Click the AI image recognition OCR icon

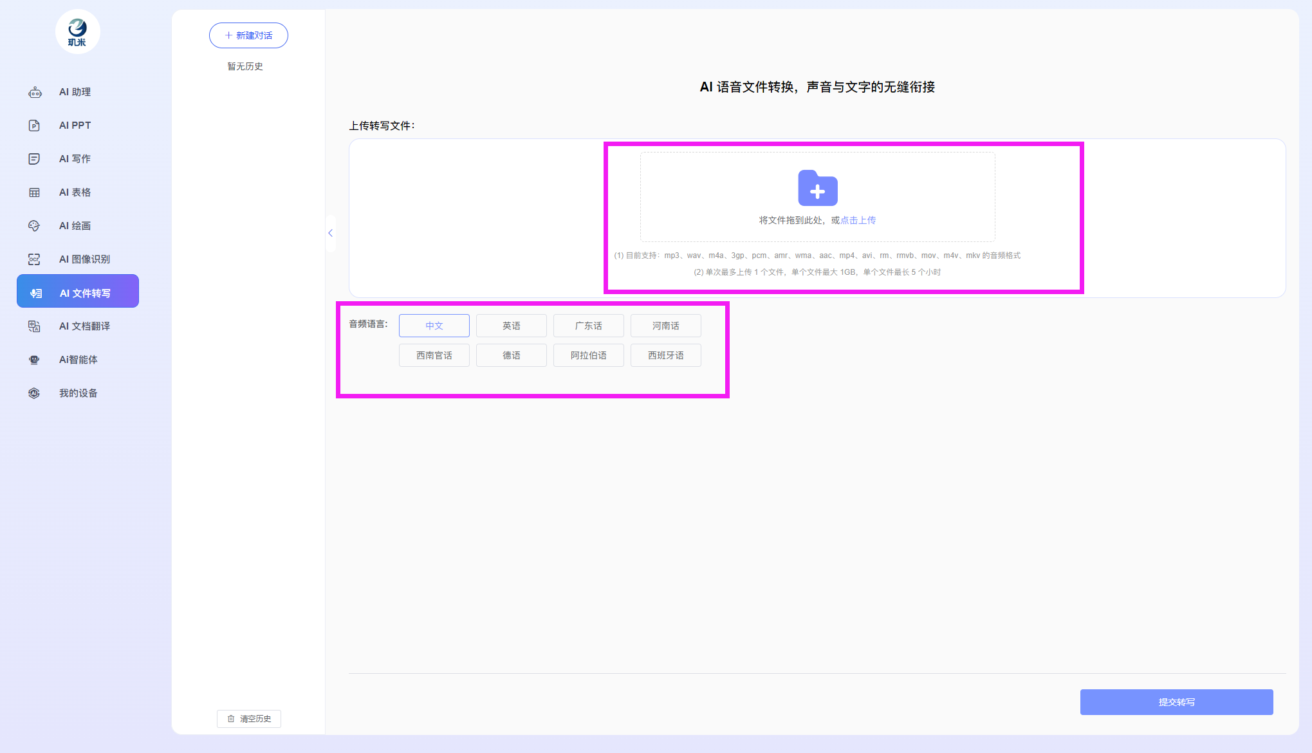point(35,259)
